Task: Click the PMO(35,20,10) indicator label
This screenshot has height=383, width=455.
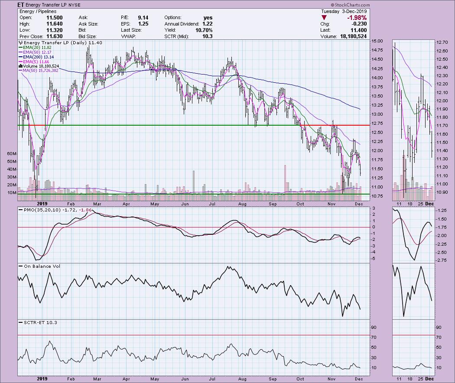Action: (x=42, y=210)
